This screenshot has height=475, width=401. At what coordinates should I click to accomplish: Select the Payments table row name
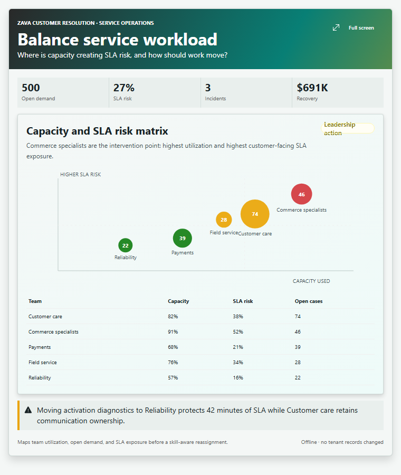40,347
